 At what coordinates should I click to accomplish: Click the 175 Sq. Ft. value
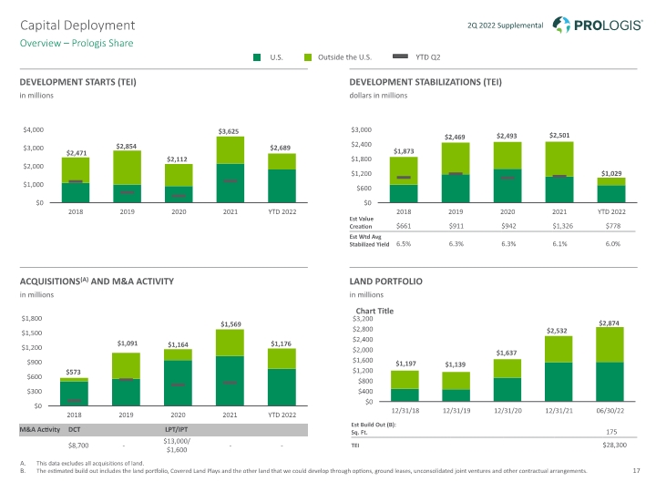pos(611,432)
